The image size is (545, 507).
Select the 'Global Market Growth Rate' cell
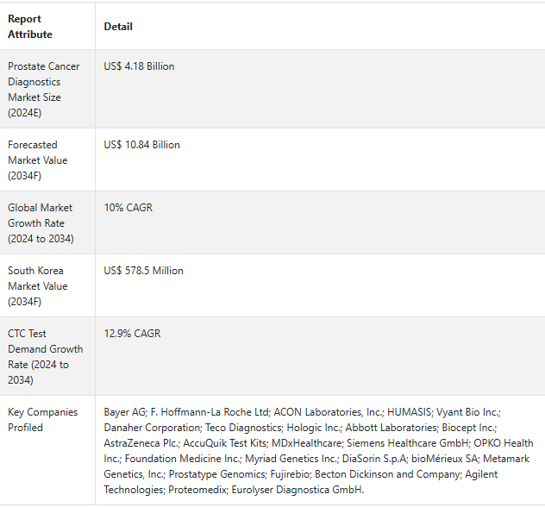41,223
